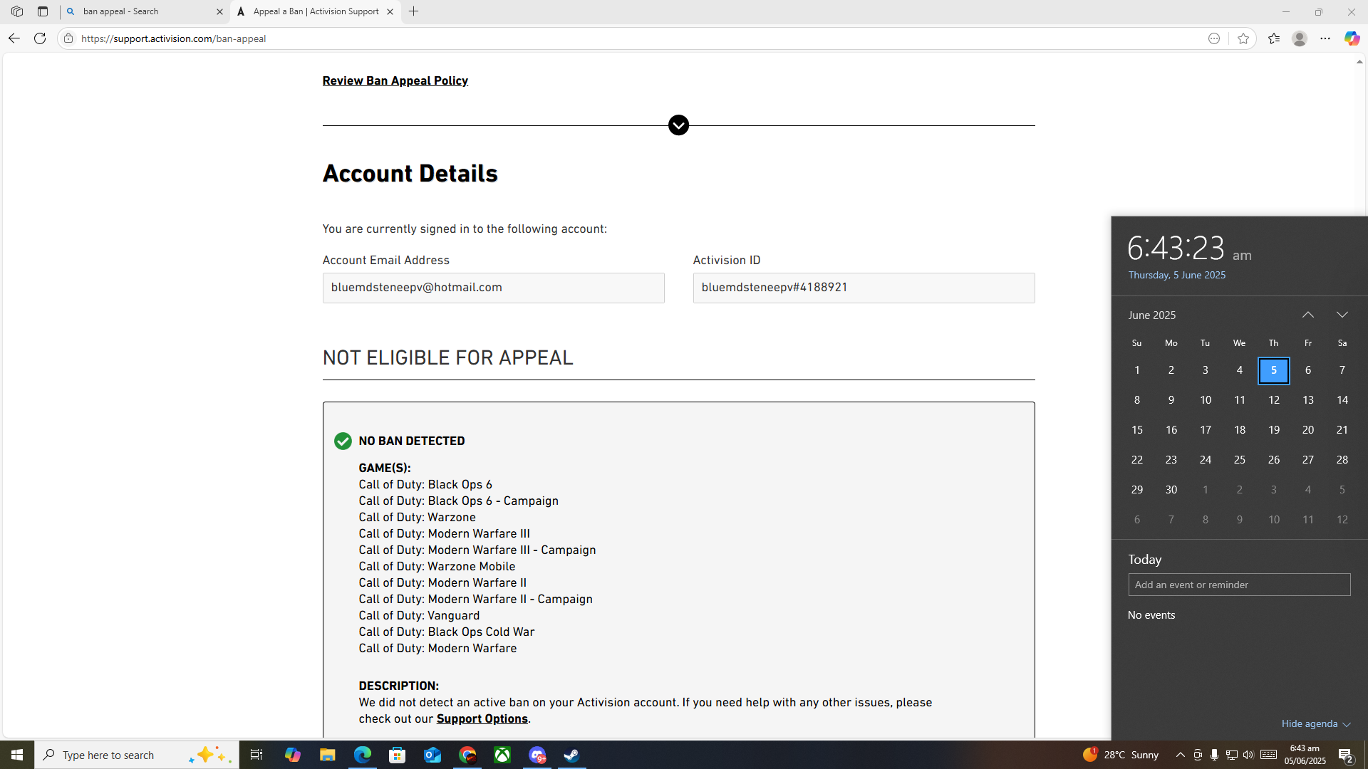
Task: Click the browser Refresh icon
Action: pyautogui.click(x=40, y=38)
